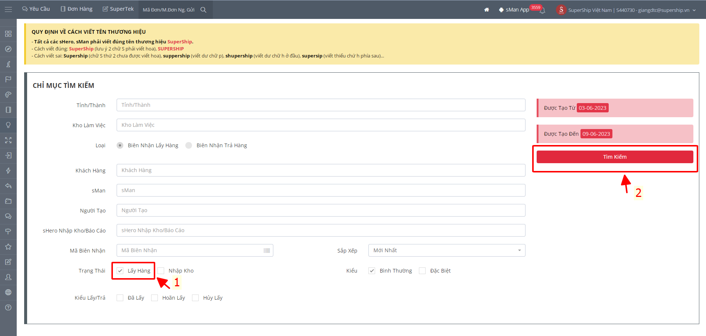Open the flag sidebar icon
Screen dimensions: 706x336
pyautogui.click(x=8, y=79)
